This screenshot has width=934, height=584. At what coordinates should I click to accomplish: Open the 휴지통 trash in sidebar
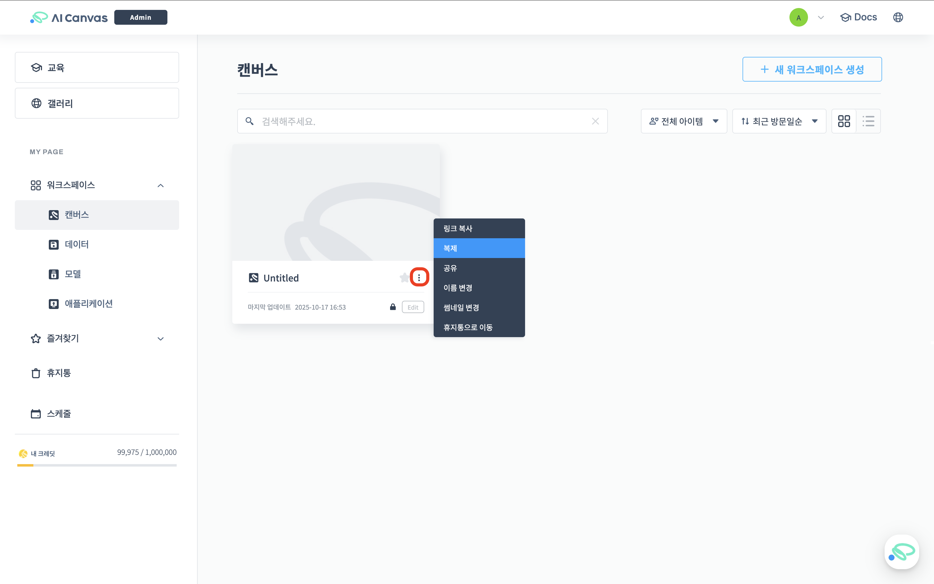pyautogui.click(x=59, y=373)
